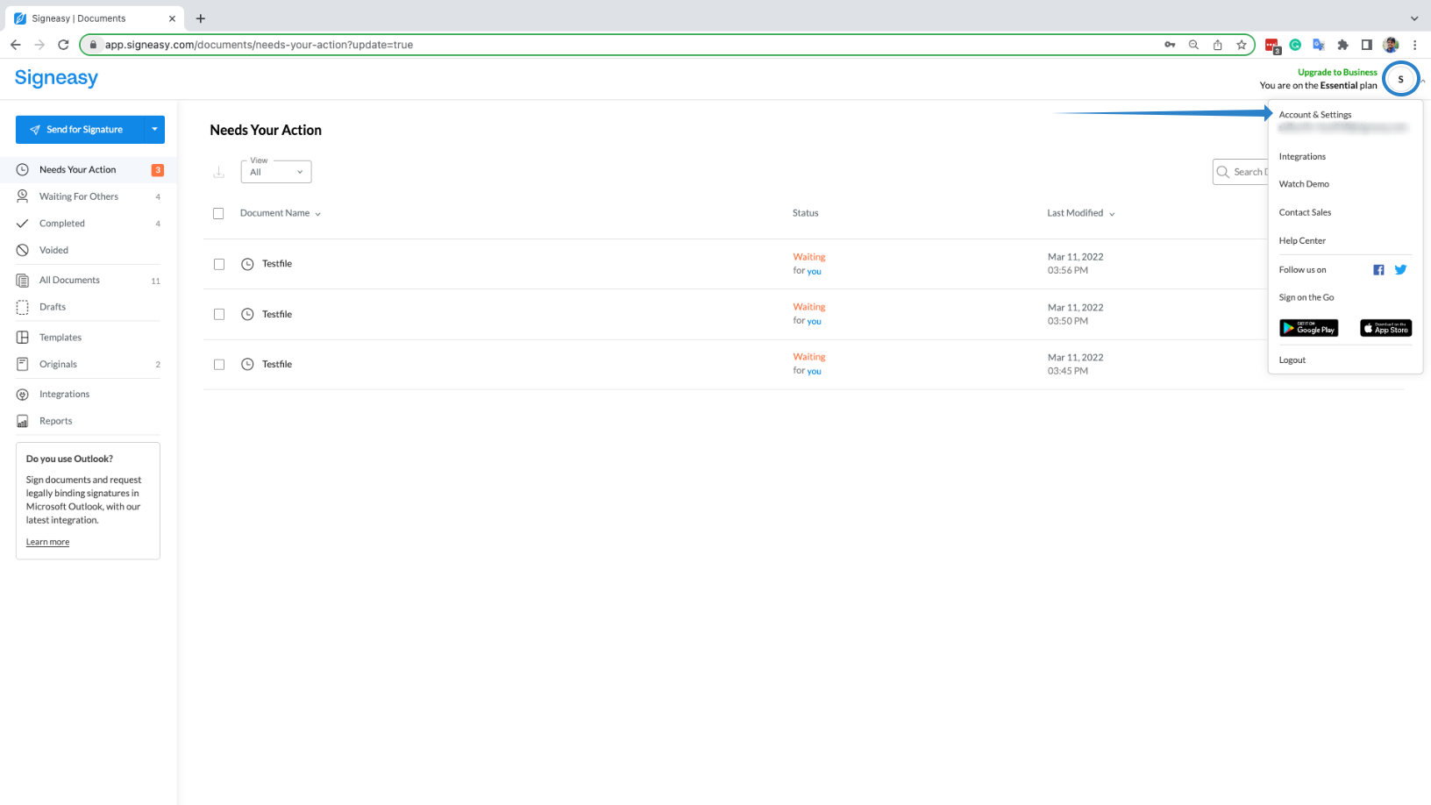Click the Voided icon in sidebar

[23, 250]
